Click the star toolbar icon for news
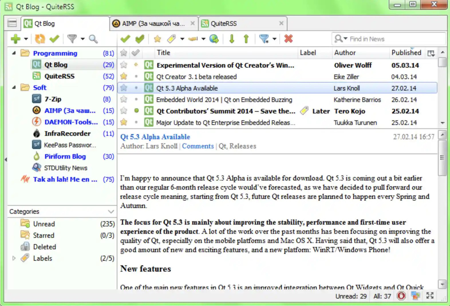The image size is (450, 306). pyautogui.click(x=157, y=39)
